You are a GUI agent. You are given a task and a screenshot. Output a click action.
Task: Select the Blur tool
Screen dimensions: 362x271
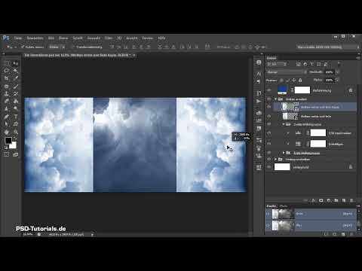(x=7, y=108)
